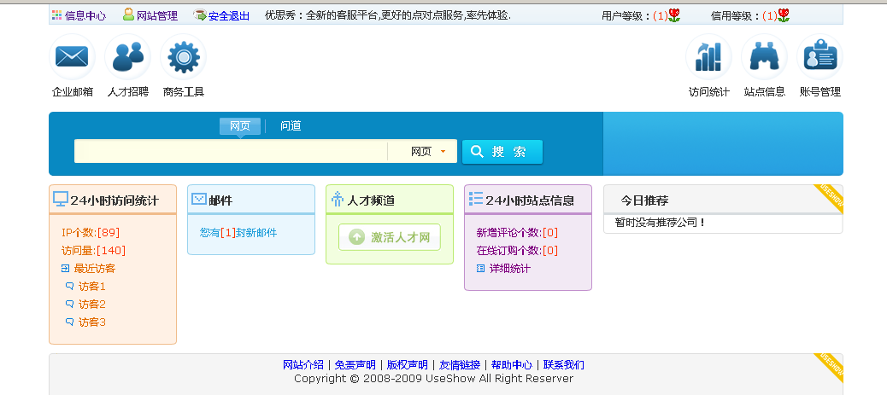The height and width of the screenshot is (395, 887).
Task: Click the 网站管理 user icon
Action: pos(129,15)
